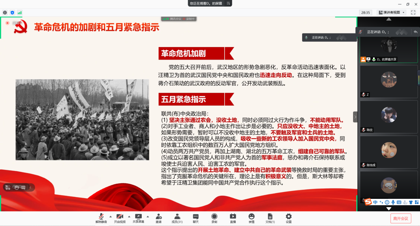Click the 共享屏幕 share screen item

[138, 218]
